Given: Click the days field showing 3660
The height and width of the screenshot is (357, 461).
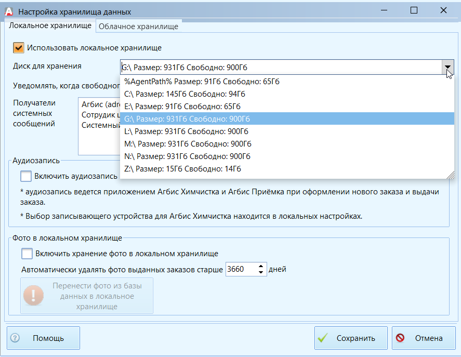Looking at the screenshot, I should click(241, 269).
